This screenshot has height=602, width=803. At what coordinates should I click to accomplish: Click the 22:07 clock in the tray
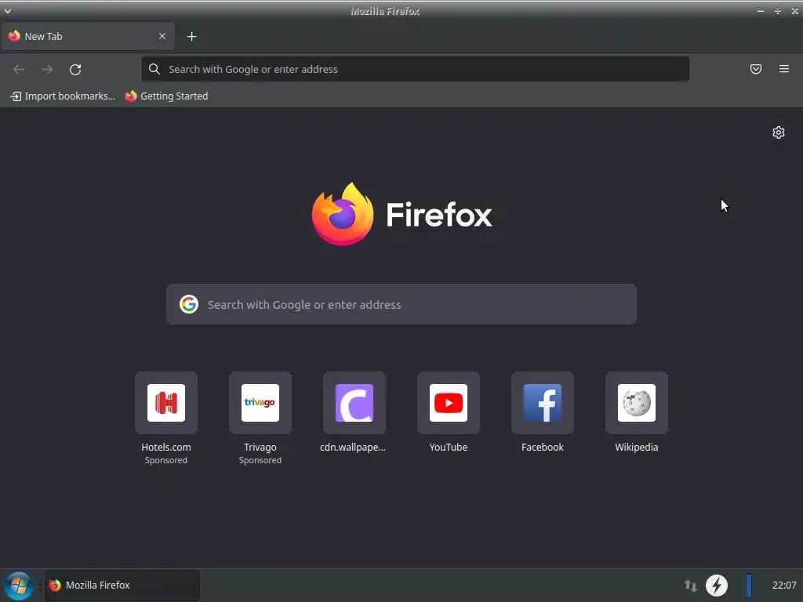click(x=784, y=585)
